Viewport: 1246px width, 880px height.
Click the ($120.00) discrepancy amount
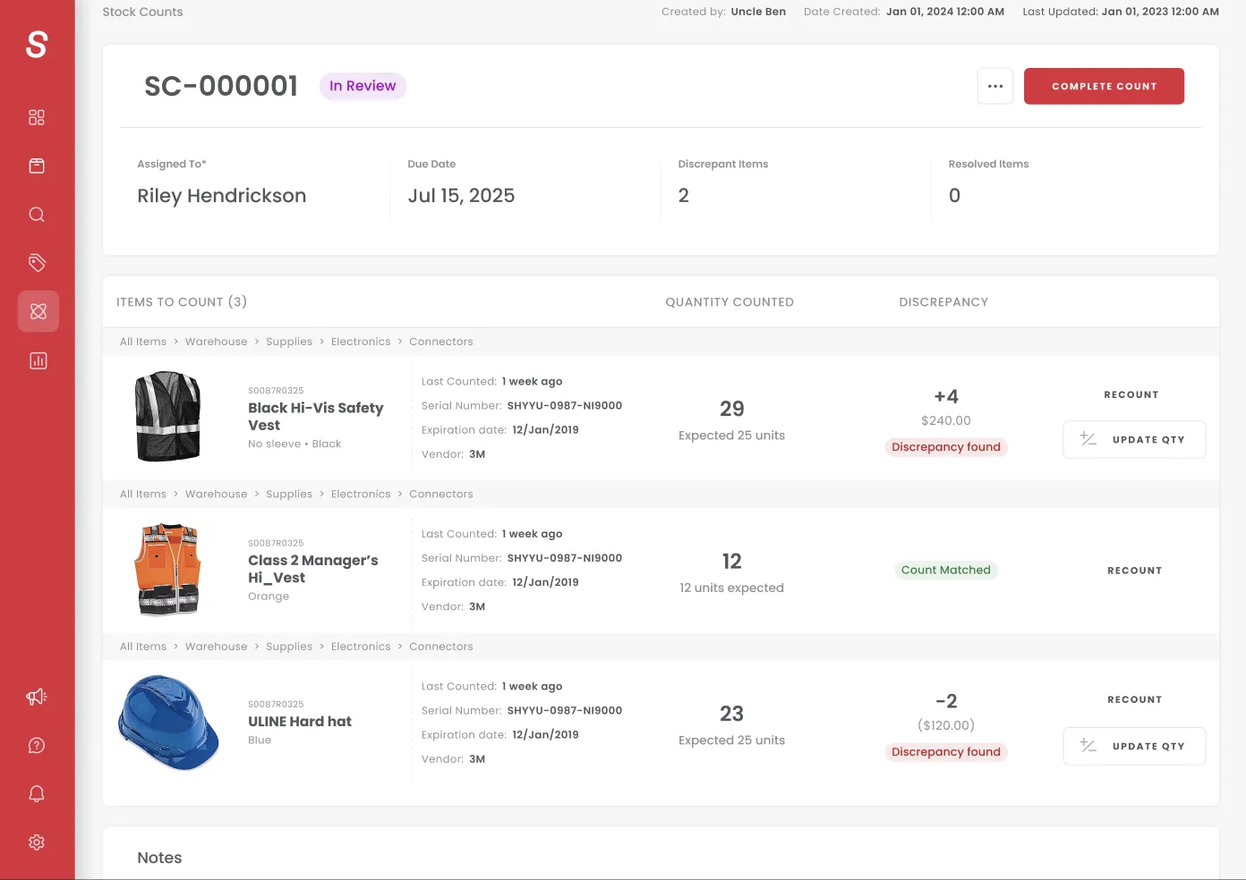(x=946, y=725)
